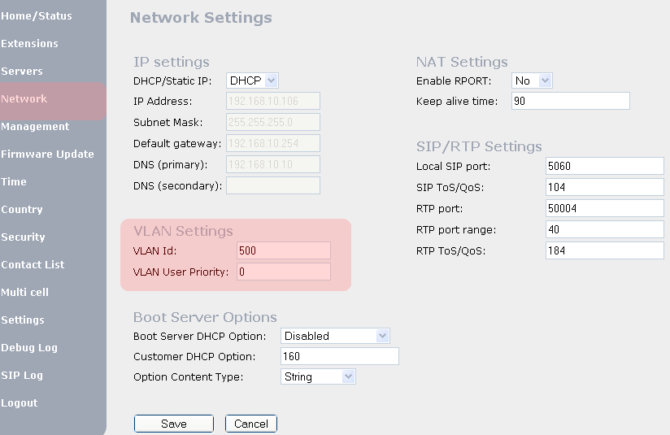Click the Local SIP port field
The image size is (670, 435).
(605, 166)
